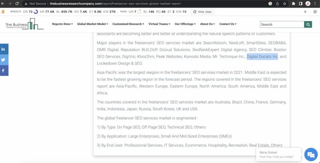Click the page KW 15 metric
This screenshot has height=163, width=320.
[x=181, y=12]
